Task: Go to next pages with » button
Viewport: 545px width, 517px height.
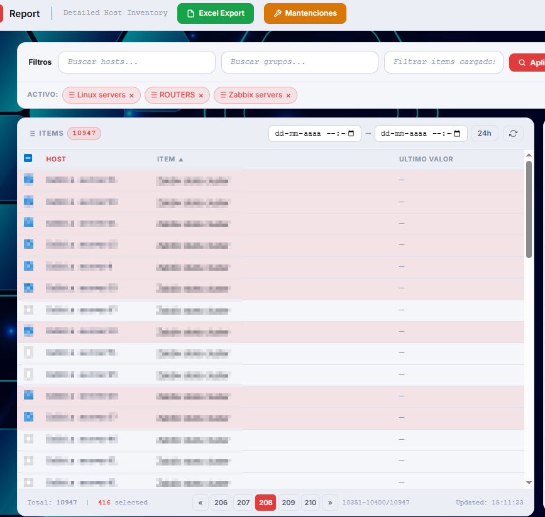Action: [330, 503]
